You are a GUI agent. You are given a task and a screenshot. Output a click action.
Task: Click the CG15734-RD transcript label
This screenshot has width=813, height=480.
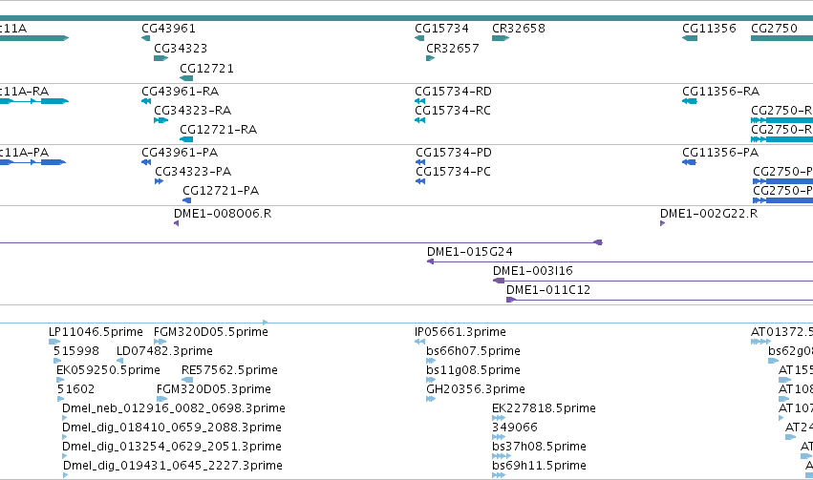point(453,92)
